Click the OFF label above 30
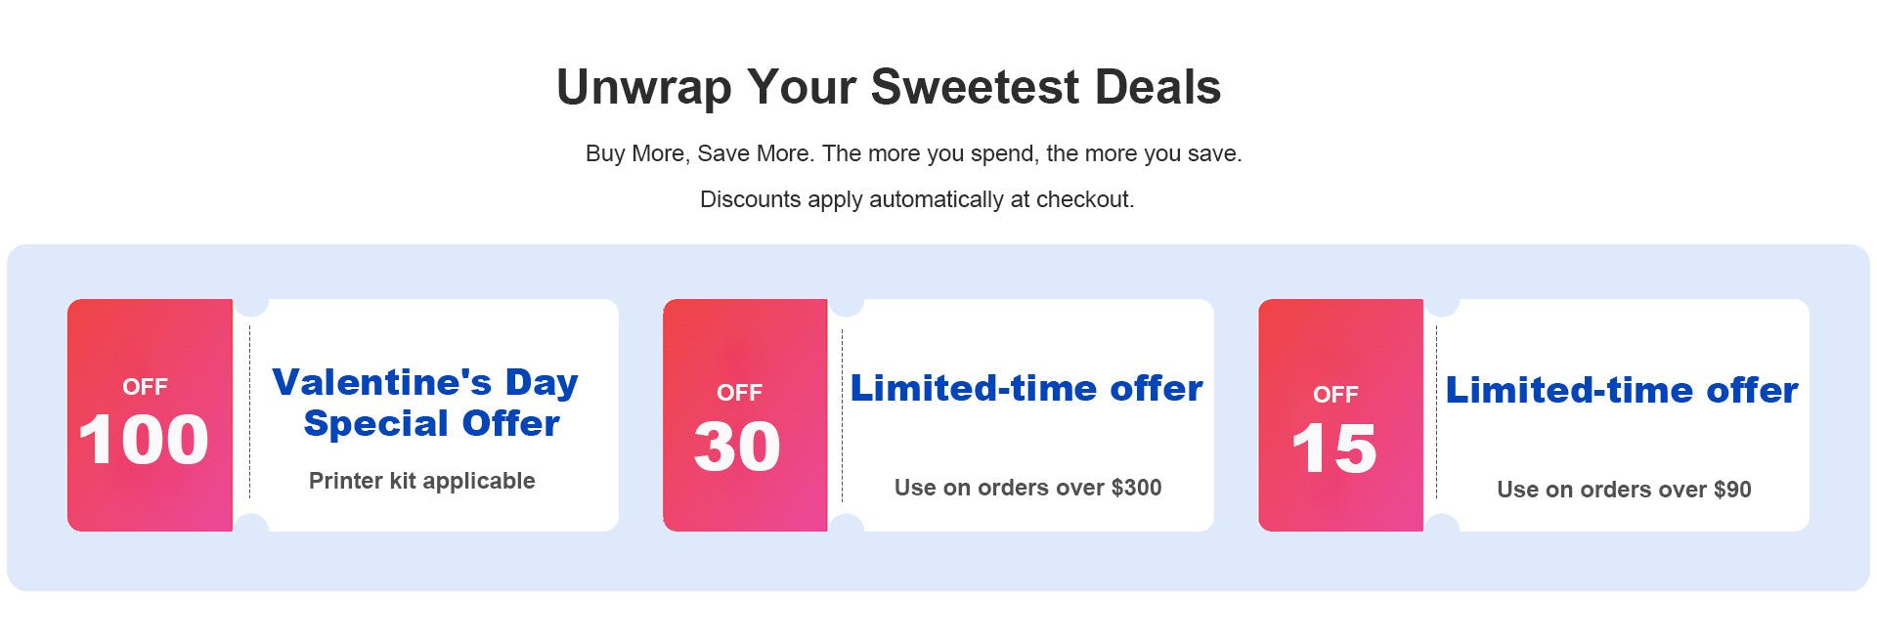The image size is (1877, 642). [739, 393]
